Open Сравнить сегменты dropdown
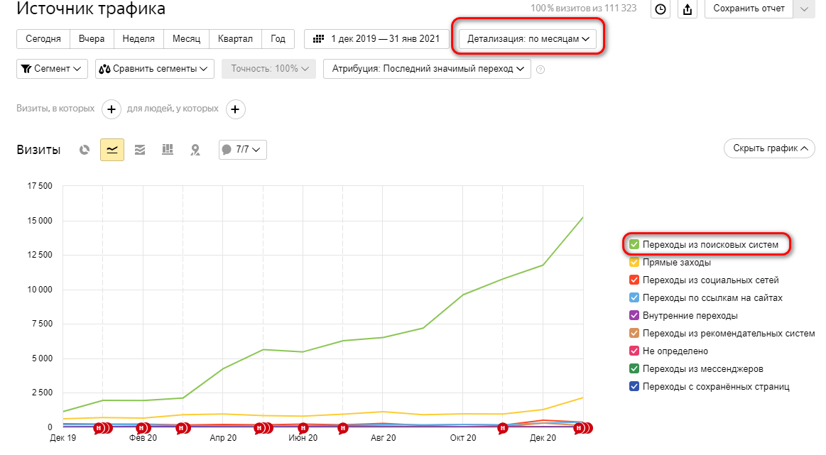 (155, 69)
